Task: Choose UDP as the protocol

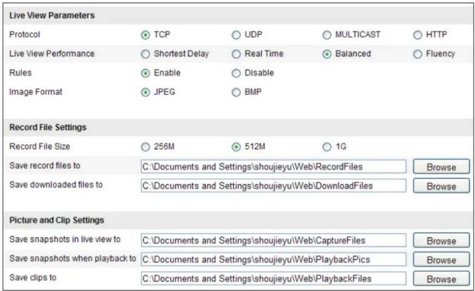Action: click(x=236, y=35)
